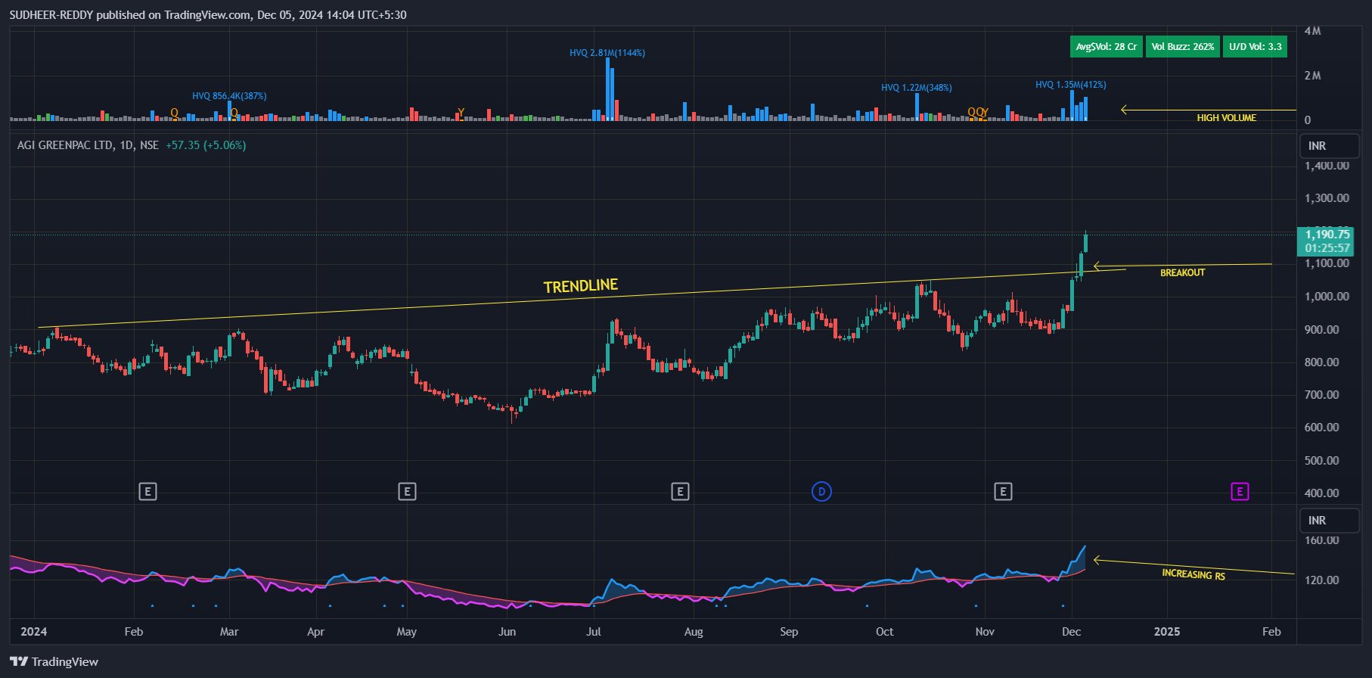Click the HVQ 2.81M(1144%) volume label
This screenshot has height=678, width=1372.
(607, 53)
